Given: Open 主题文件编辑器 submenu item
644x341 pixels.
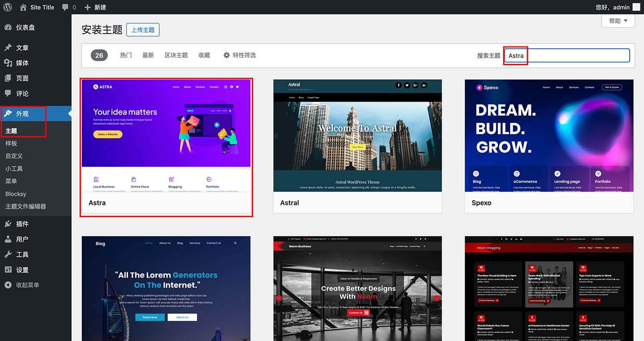Looking at the screenshot, I should point(25,206).
